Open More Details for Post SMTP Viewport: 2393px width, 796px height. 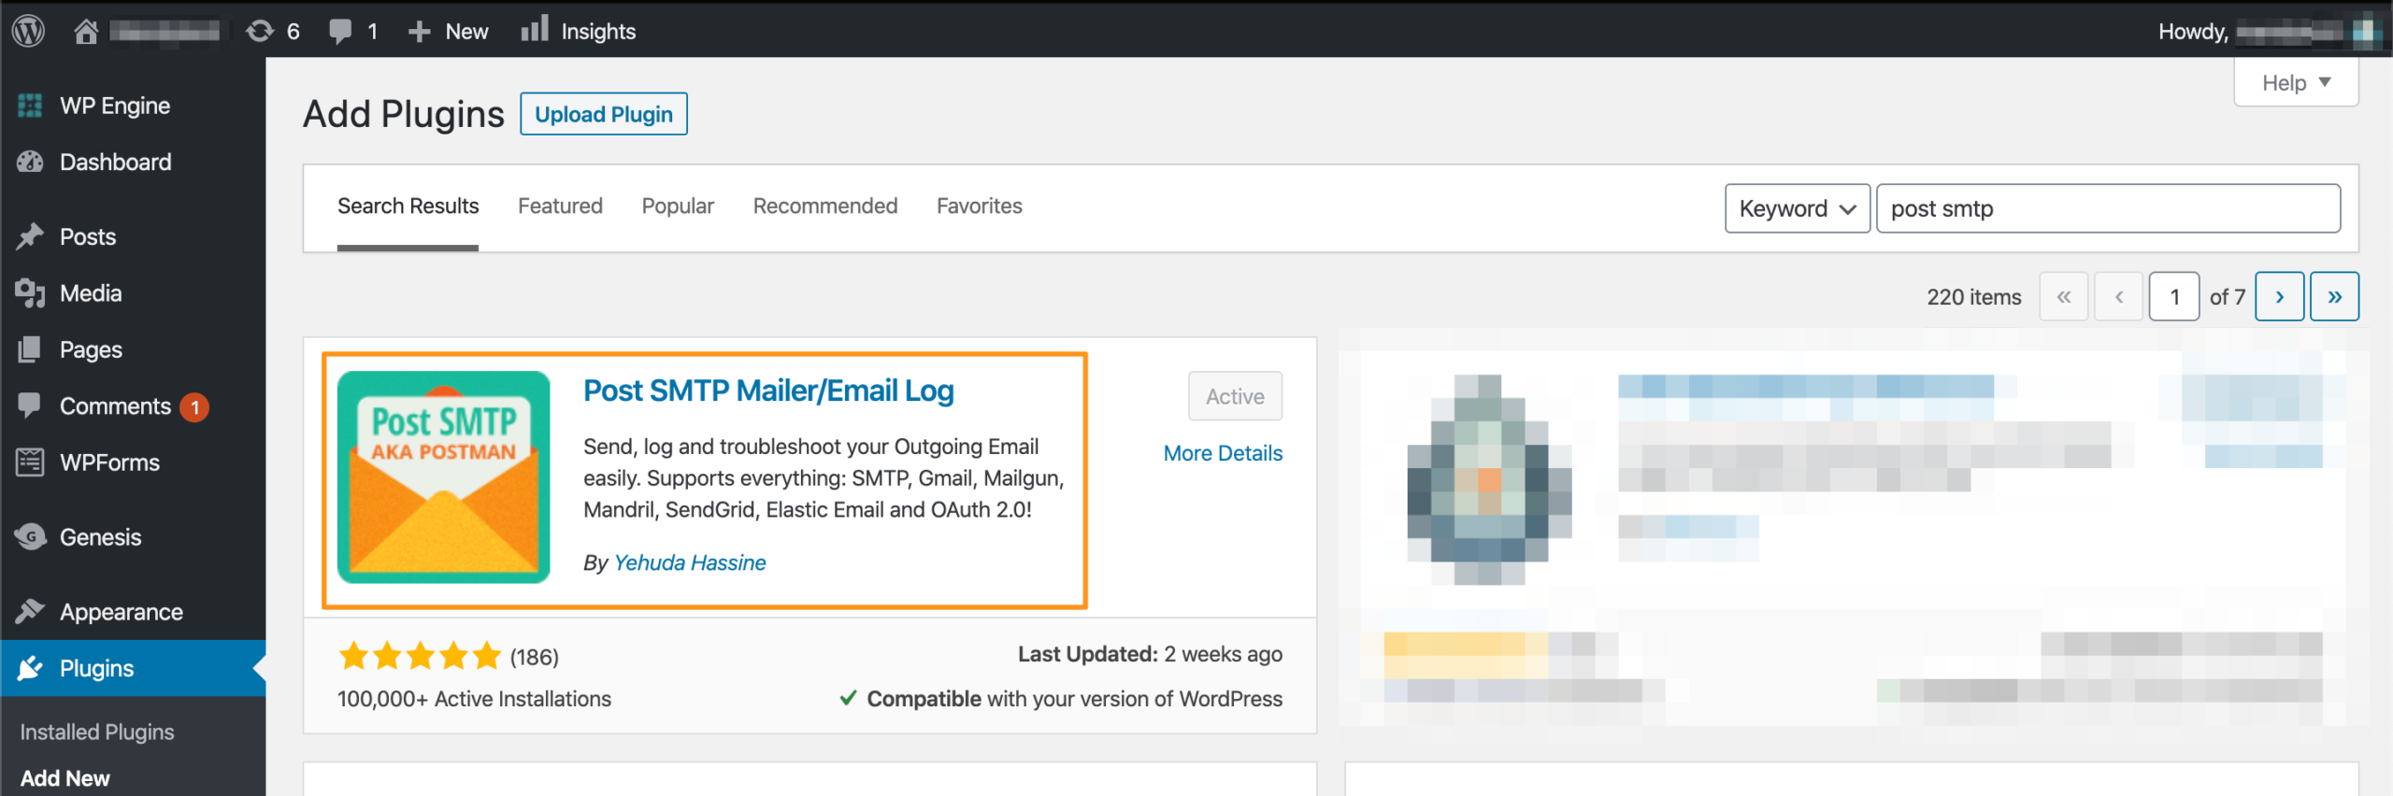[x=1223, y=453]
